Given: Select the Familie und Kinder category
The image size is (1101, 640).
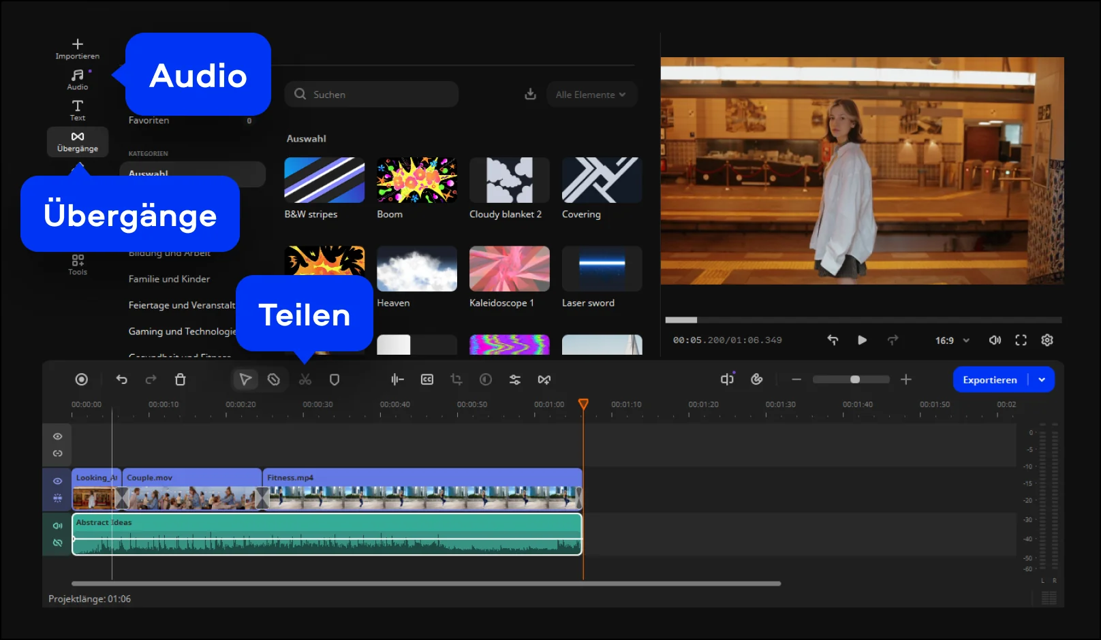Looking at the screenshot, I should 169,279.
